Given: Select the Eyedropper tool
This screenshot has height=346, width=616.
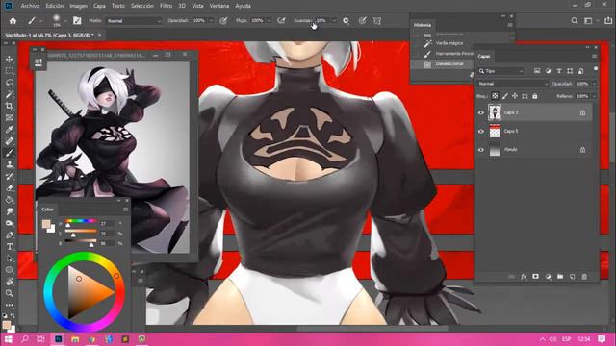Looking at the screenshot, I should [10, 130].
